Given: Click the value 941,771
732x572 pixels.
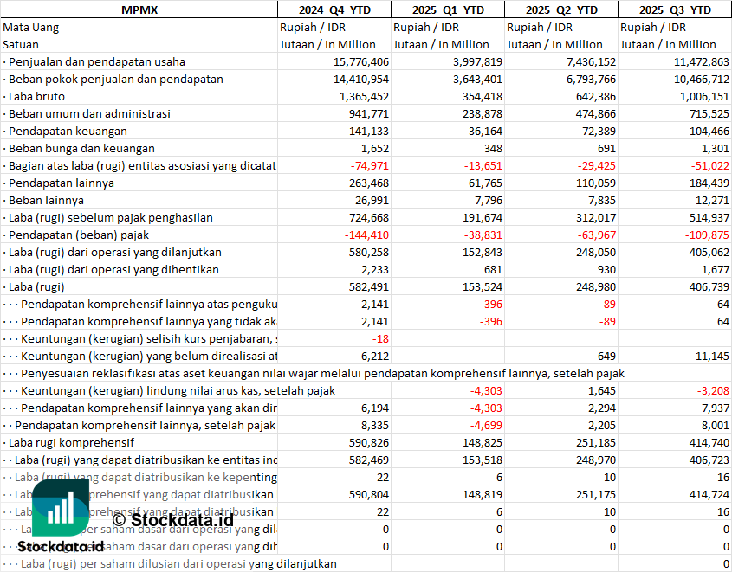Looking at the screenshot, I should (369, 113).
